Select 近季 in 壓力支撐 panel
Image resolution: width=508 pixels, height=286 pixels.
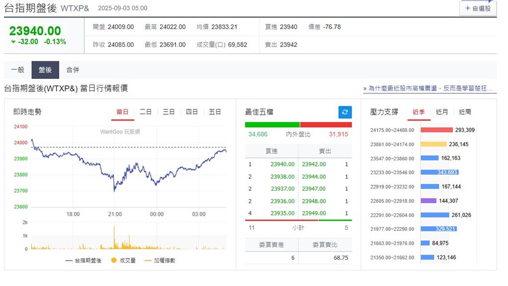tap(419, 112)
